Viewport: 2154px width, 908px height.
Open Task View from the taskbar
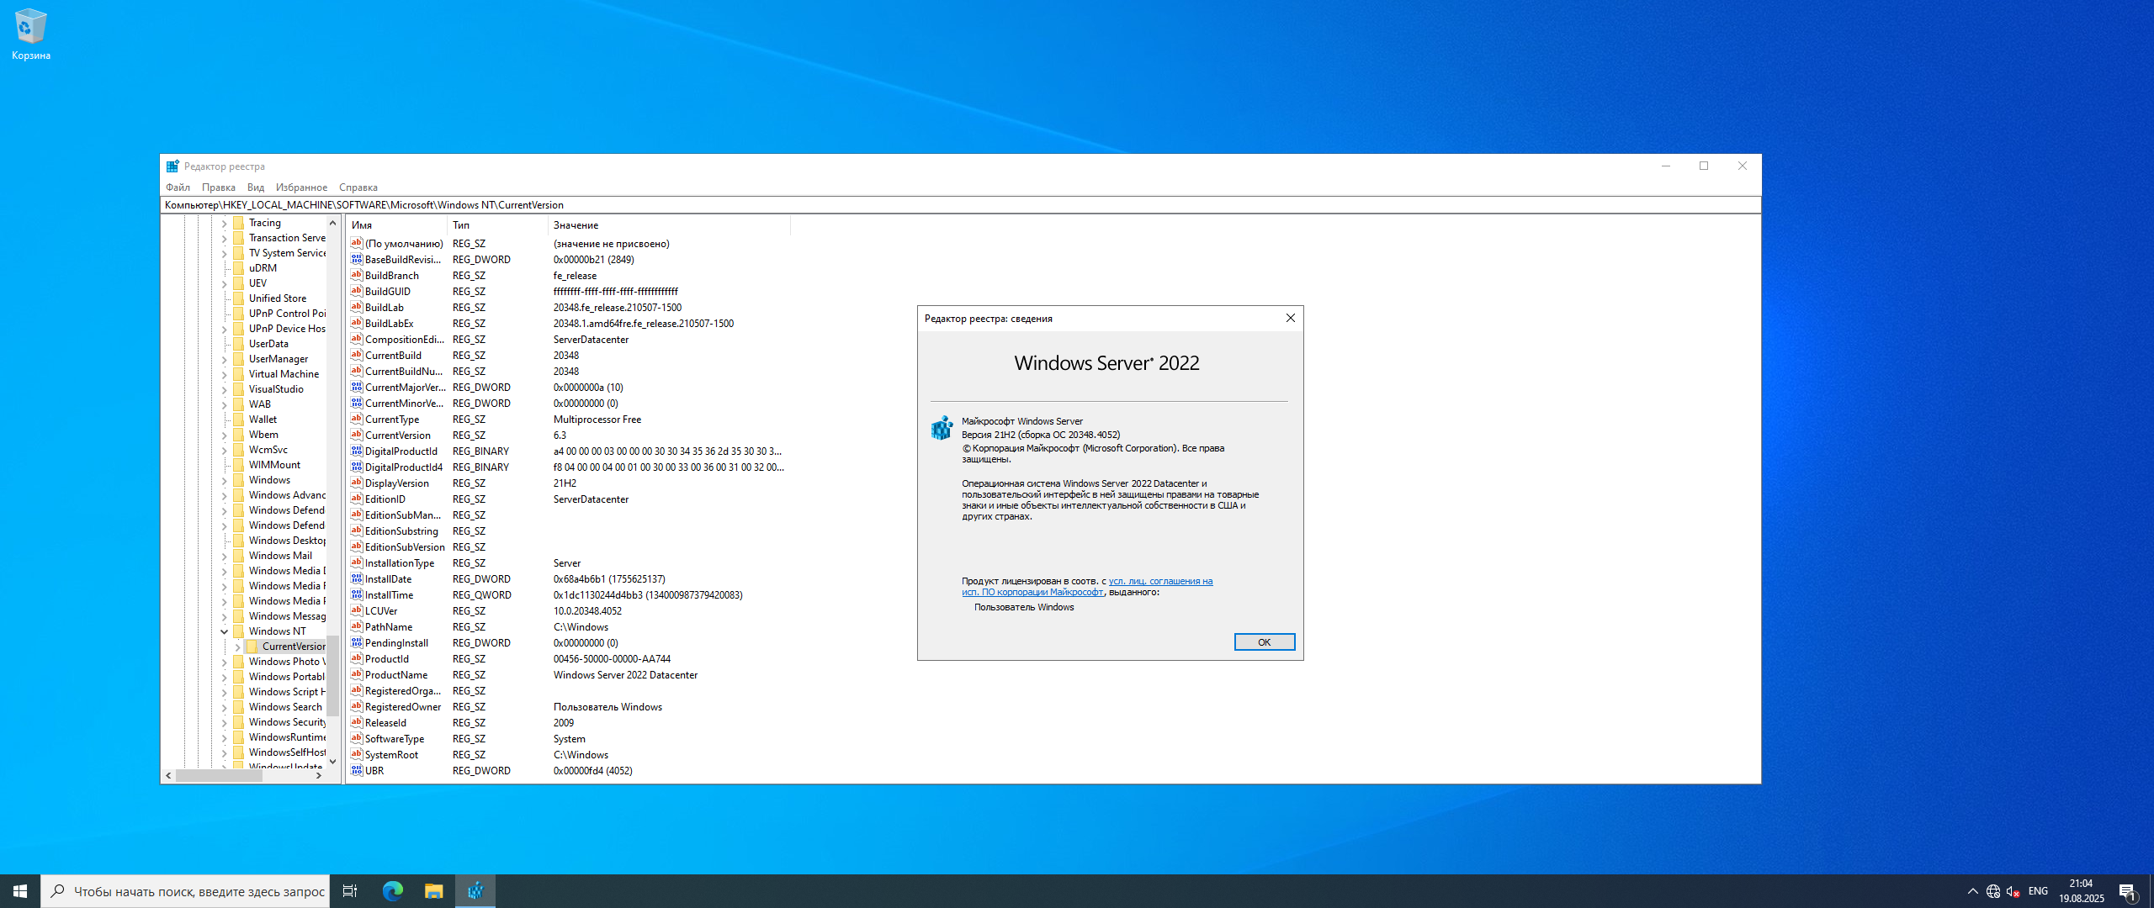tap(350, 891)
